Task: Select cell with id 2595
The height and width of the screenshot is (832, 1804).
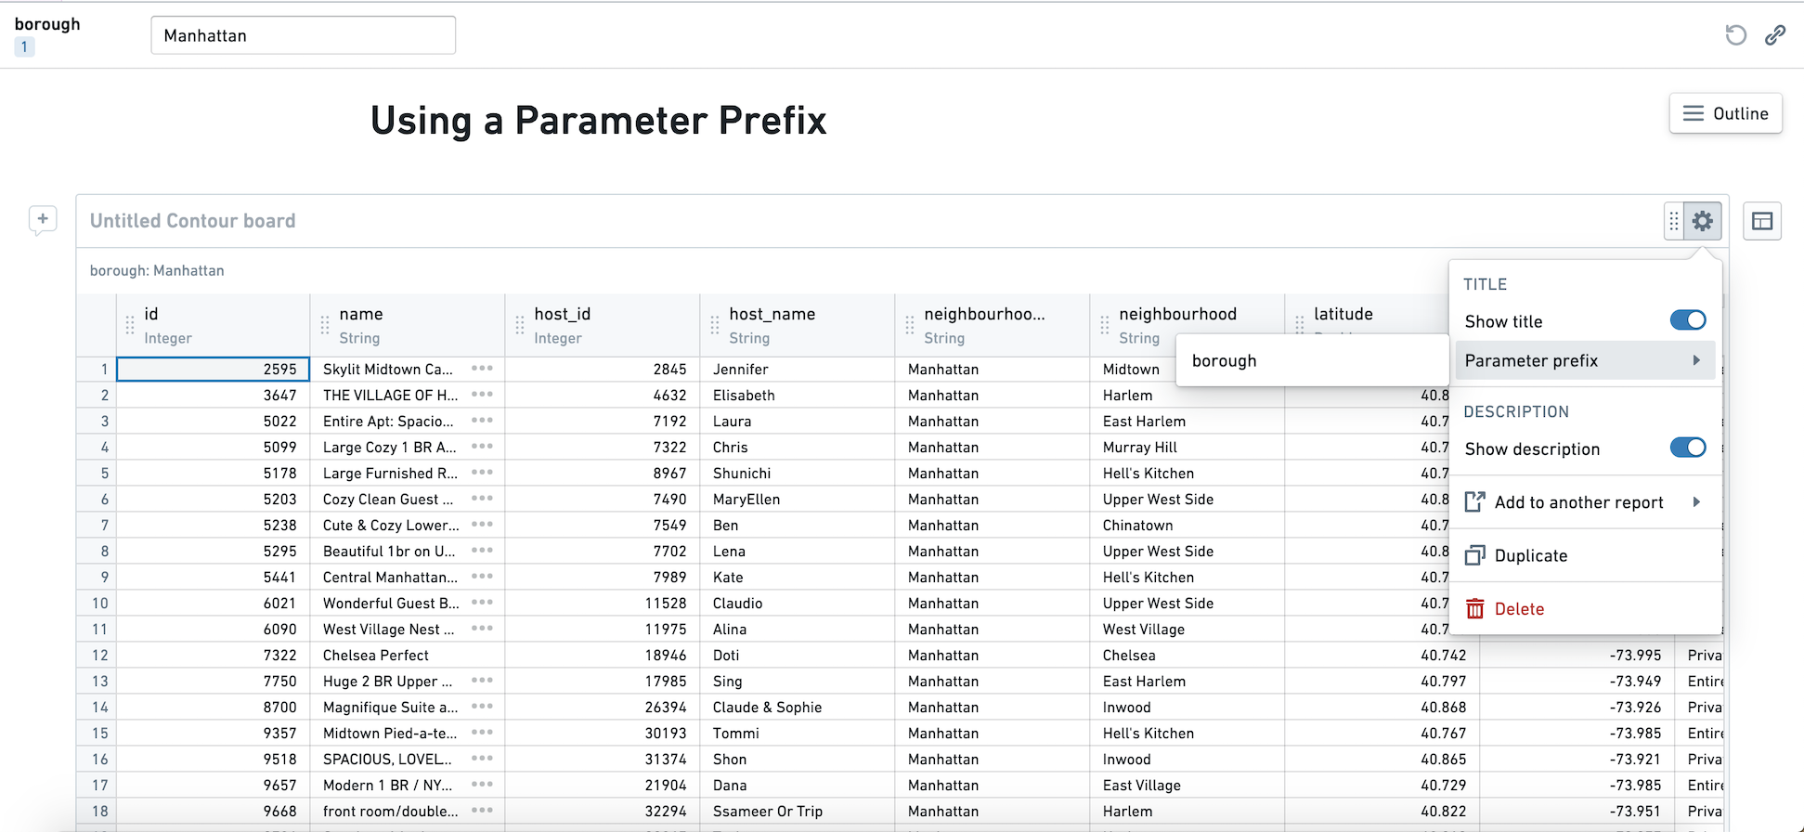Action: [x=213, y=369]
